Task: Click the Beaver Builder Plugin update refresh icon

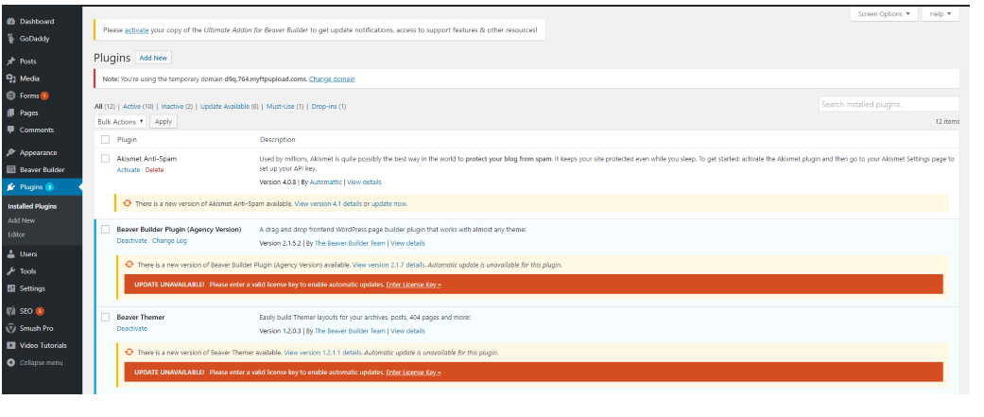Action: tap(129, 265)
